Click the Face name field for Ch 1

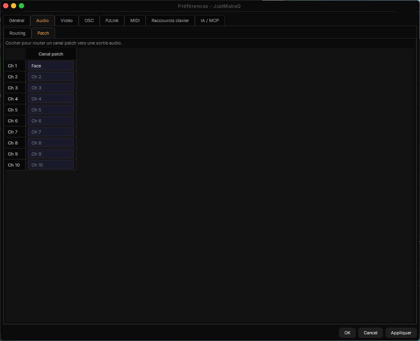pyautogui.click(x=51, y=66)
